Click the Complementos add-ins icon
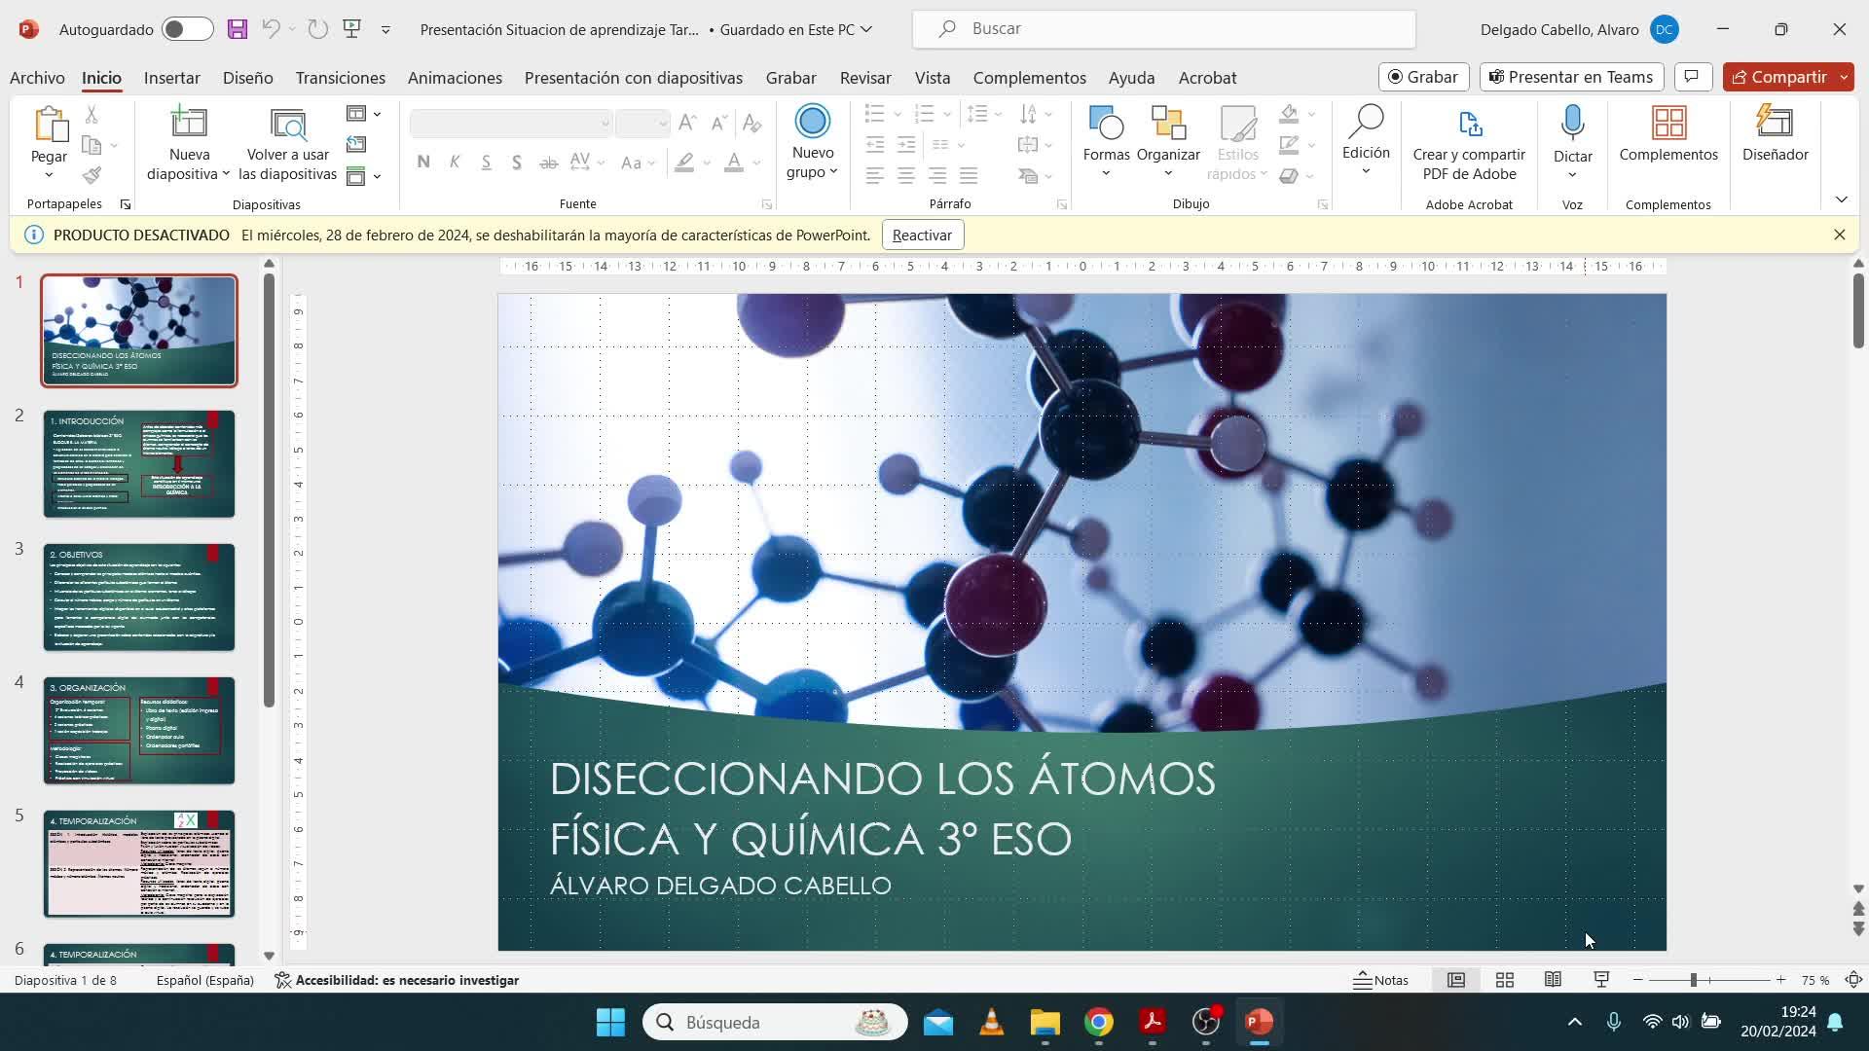This screenshot has width=1869, height=1051. (x=1667, y=125)
